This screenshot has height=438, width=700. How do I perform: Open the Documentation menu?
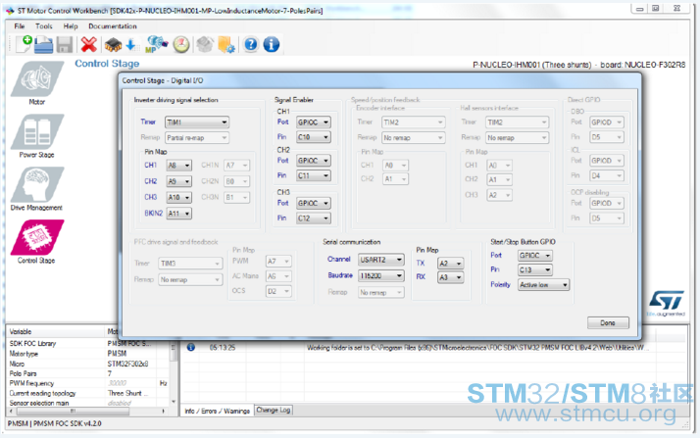[113, 26]
